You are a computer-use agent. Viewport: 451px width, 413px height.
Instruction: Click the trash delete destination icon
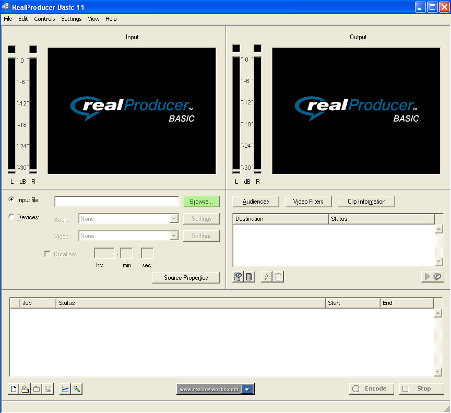coord(278,277)
